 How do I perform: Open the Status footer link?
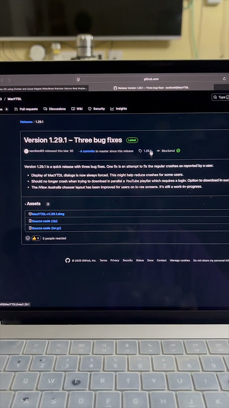point(140,261)
